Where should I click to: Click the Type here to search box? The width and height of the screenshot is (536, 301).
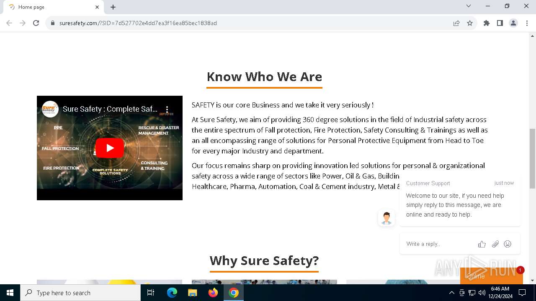pyautogui.click(x=80, y=293)
